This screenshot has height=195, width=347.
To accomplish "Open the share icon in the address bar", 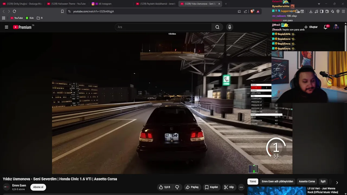I will (x=245, y=11).
